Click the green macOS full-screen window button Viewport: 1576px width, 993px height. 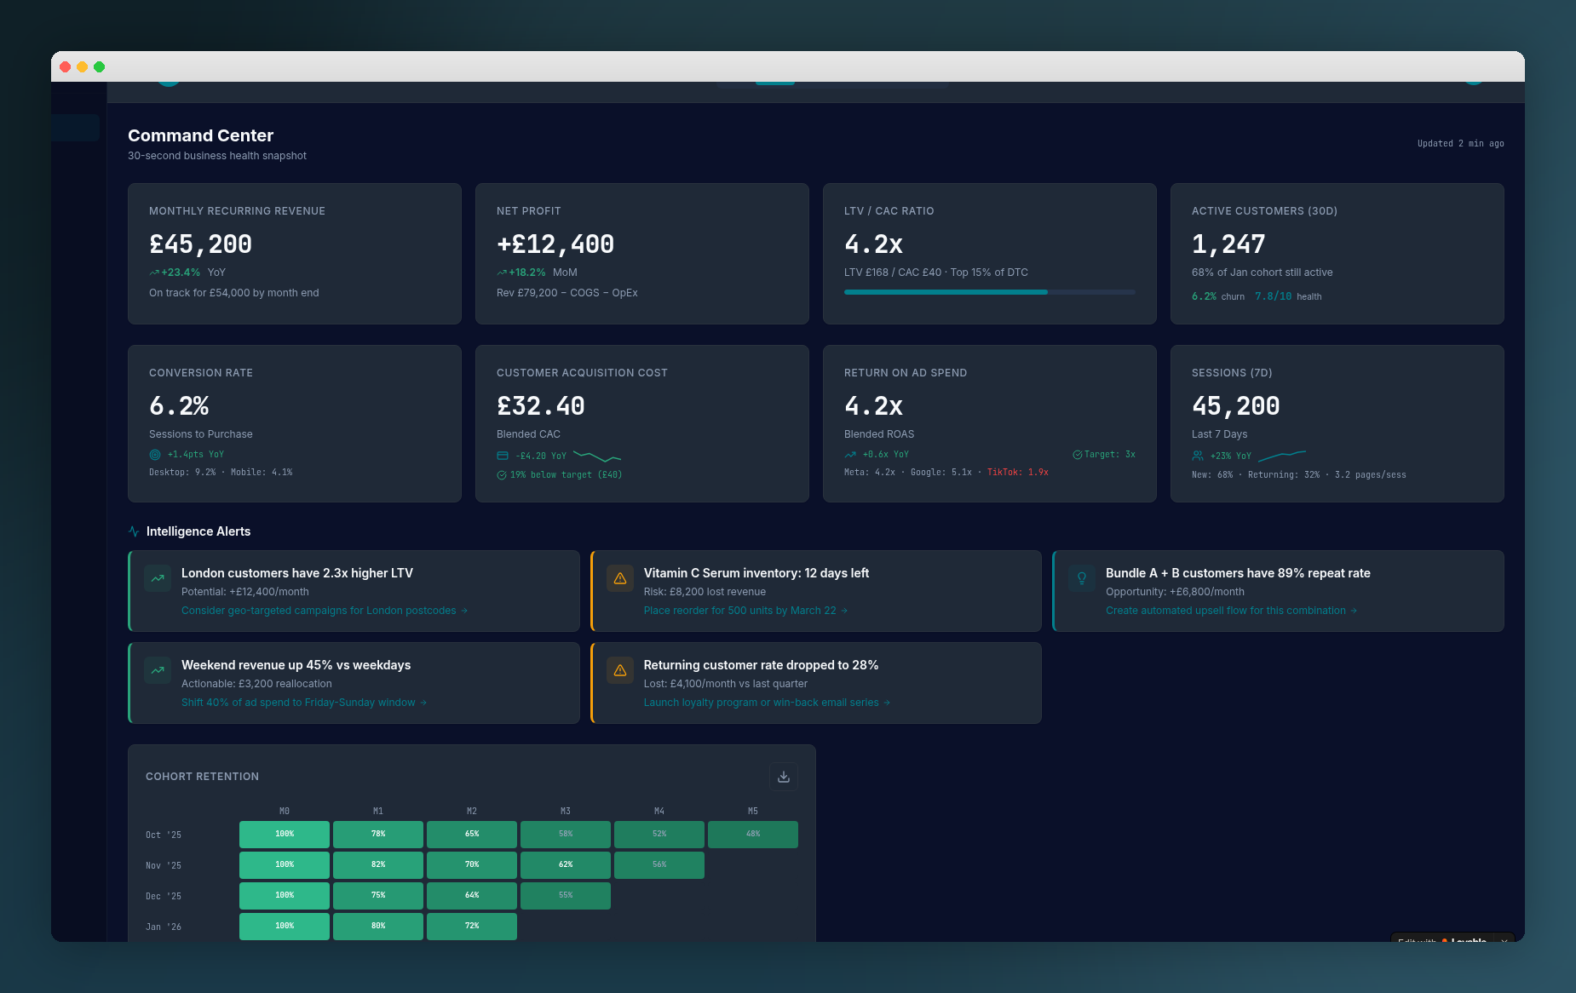pyautogui.click(x=100, y=66)
